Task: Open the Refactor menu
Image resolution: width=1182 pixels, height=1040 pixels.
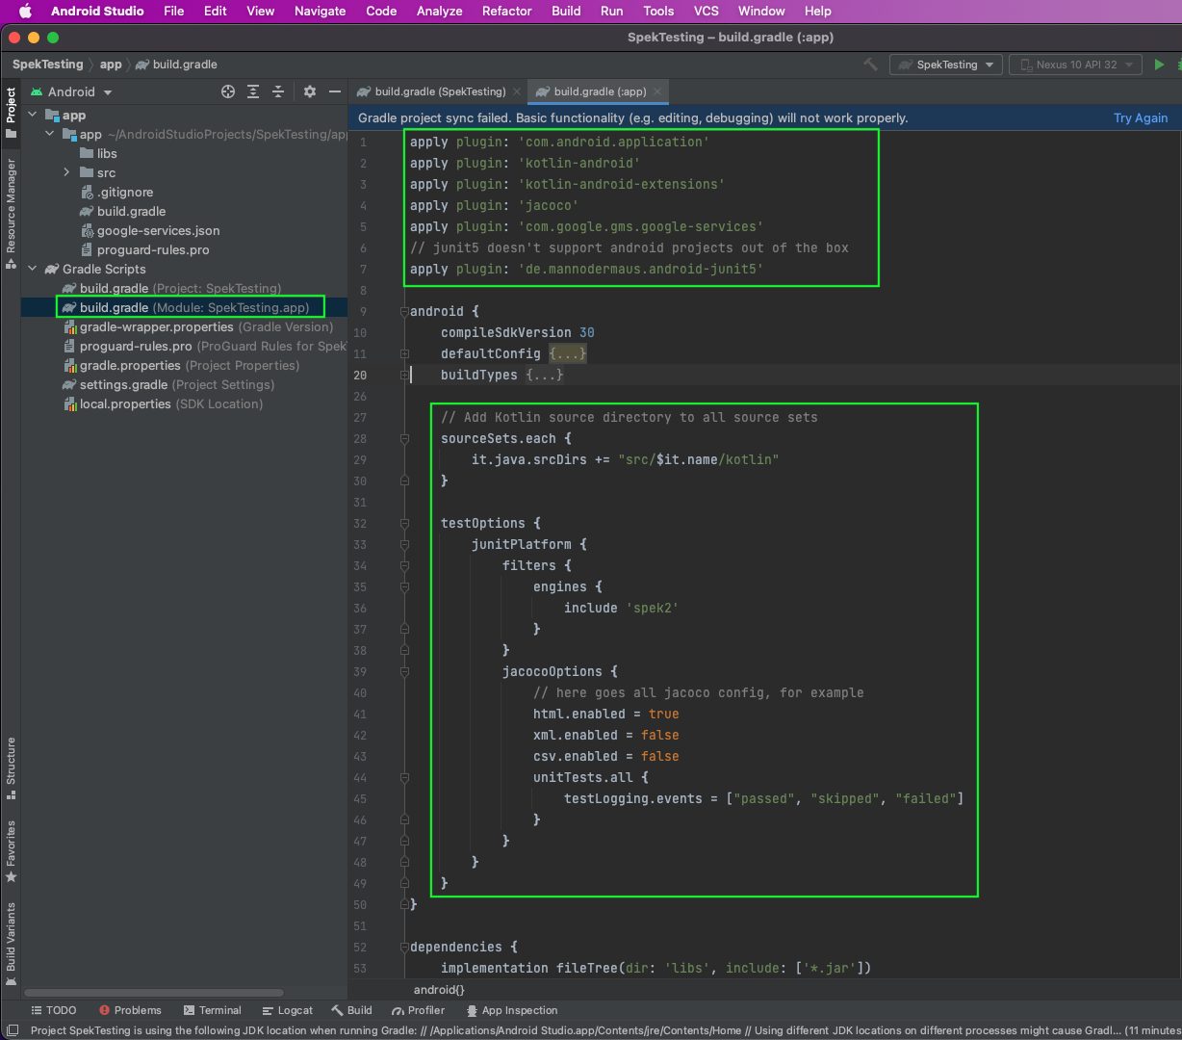Action: (507, 11)
